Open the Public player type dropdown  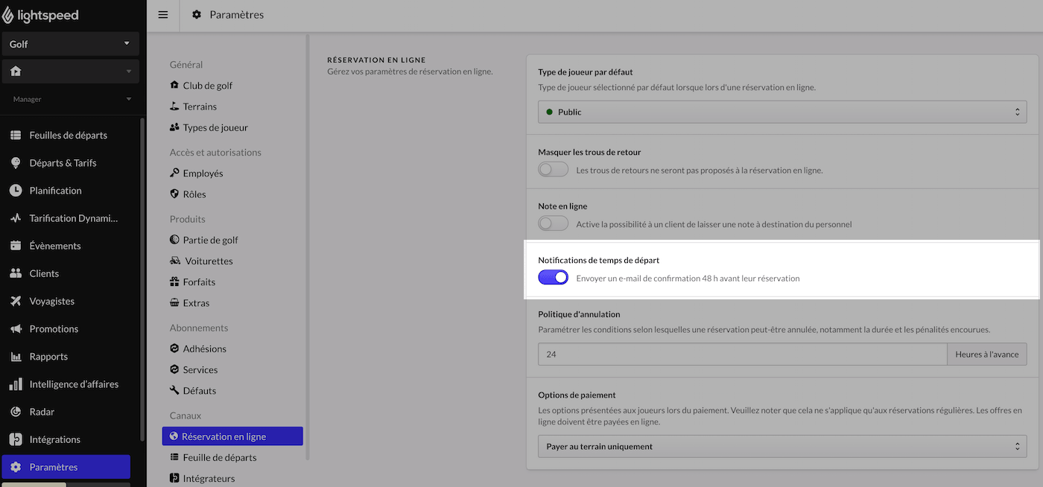click(x=782, y=112)
